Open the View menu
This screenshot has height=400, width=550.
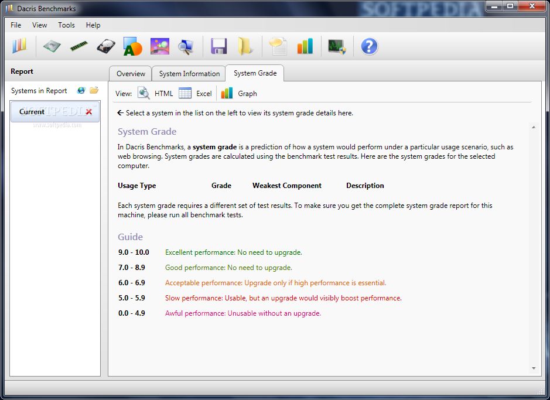coord(39,25)
